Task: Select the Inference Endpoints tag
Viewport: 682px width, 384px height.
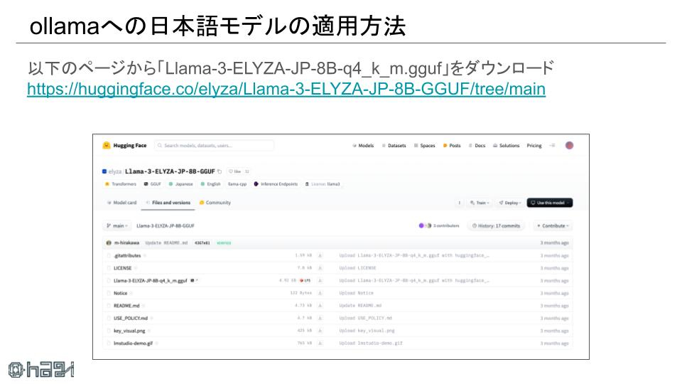Action: pyautogui.click(x=276, y=184)
